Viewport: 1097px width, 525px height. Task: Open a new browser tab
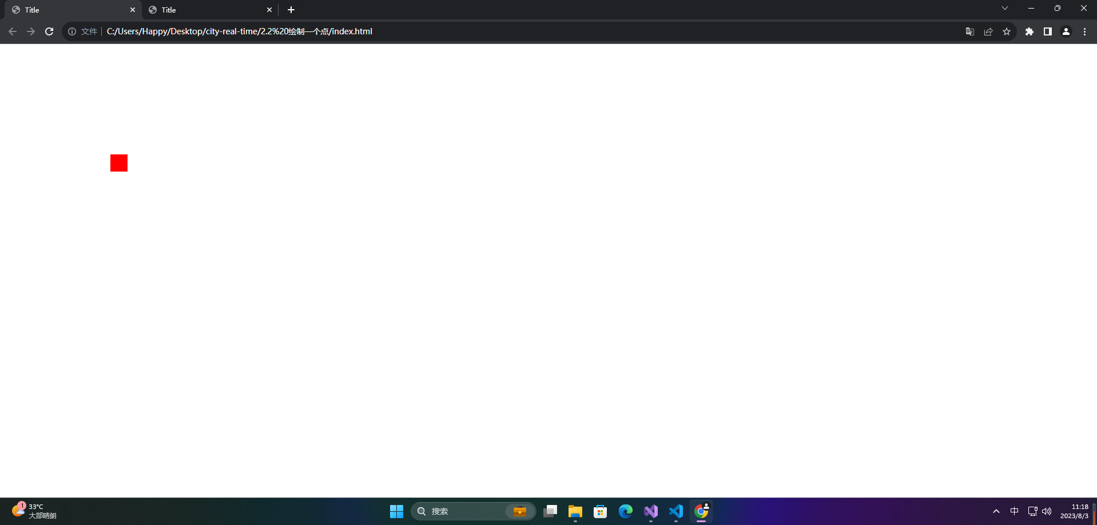click(x=291, y=10)
